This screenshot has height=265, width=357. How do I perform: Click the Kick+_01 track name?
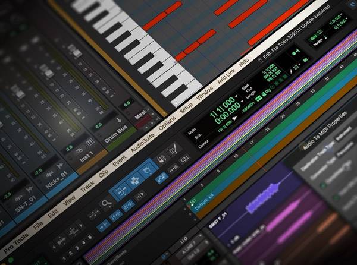(57, 181)
